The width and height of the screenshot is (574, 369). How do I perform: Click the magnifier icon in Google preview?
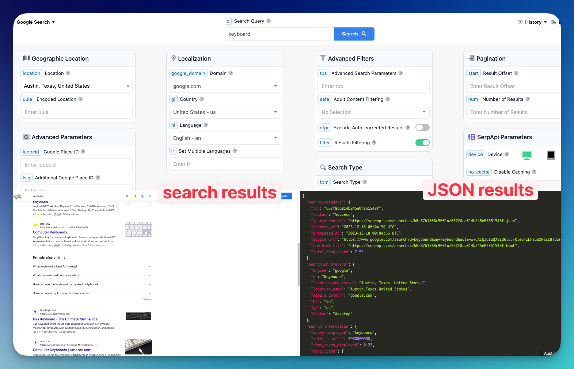[150, 196]
